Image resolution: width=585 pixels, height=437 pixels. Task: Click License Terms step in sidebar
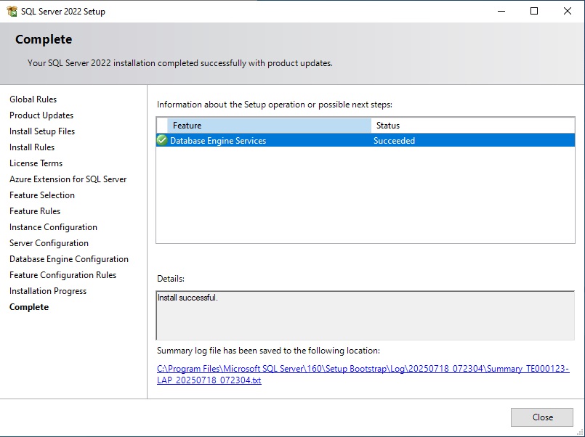point(36,163)
